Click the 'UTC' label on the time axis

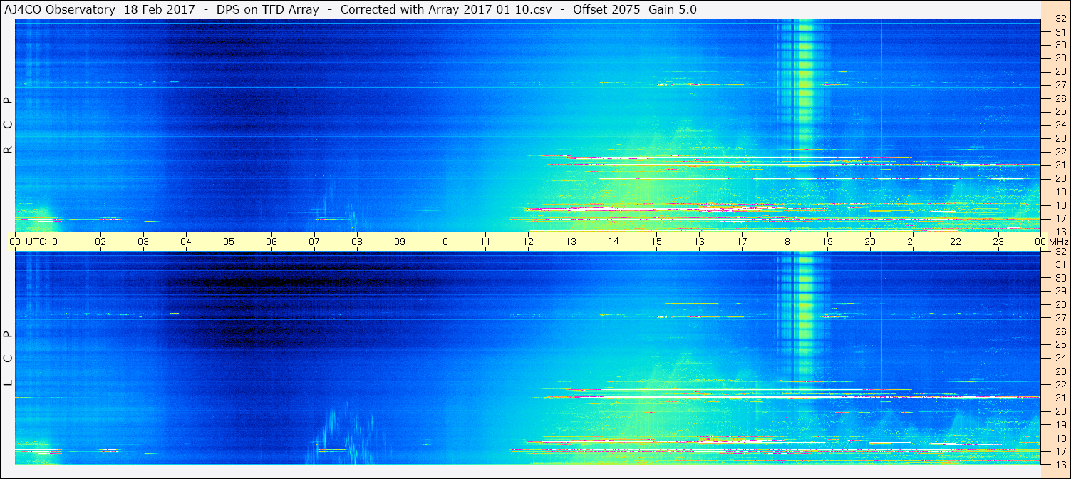[x=36, y=242]
